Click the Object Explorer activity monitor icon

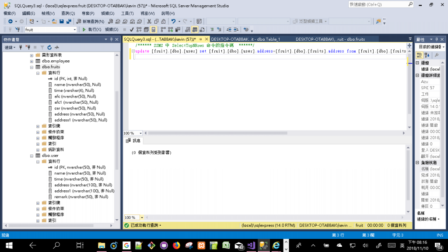57,47
